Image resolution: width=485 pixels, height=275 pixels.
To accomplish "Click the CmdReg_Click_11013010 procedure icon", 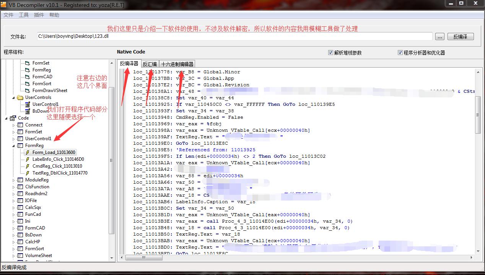I will point(27,166).
